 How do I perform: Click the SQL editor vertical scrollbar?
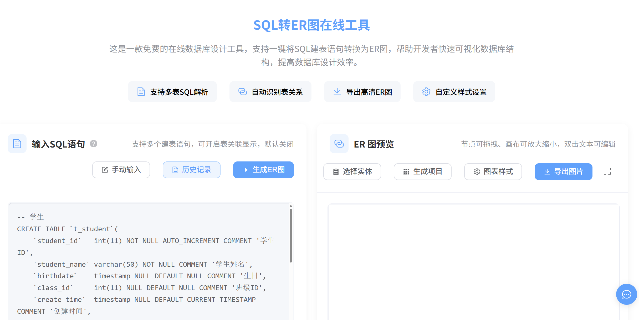(291, 236)
